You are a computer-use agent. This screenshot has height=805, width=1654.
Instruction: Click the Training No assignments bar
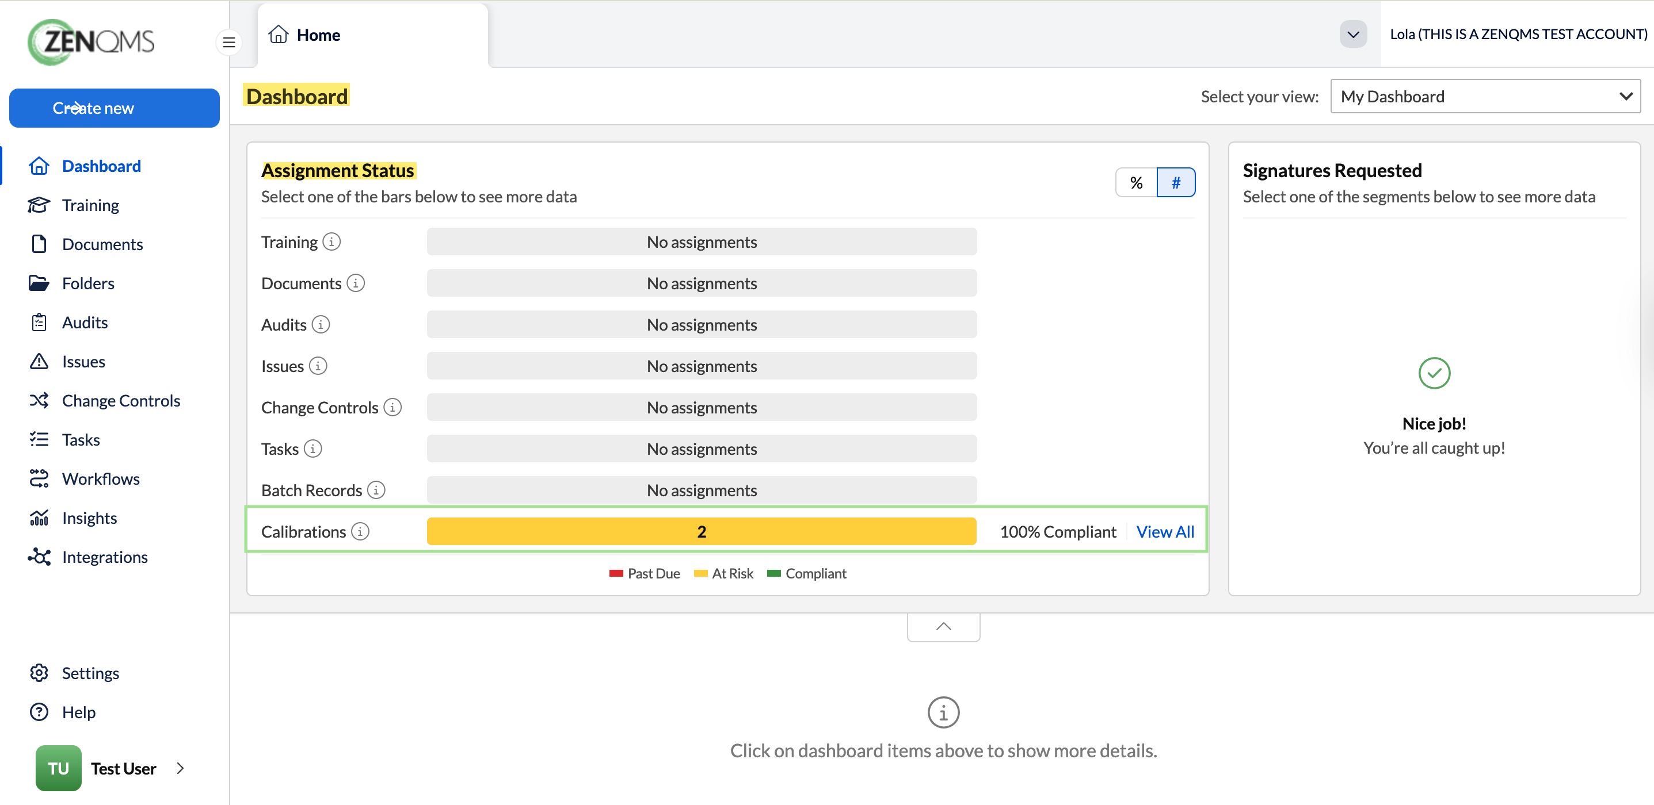pos(702,242)
